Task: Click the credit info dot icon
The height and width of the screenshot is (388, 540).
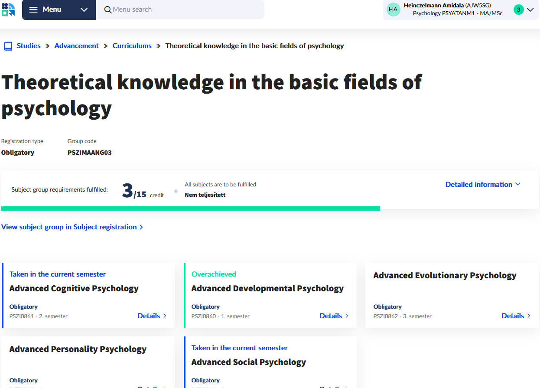Action: point(176,191)
